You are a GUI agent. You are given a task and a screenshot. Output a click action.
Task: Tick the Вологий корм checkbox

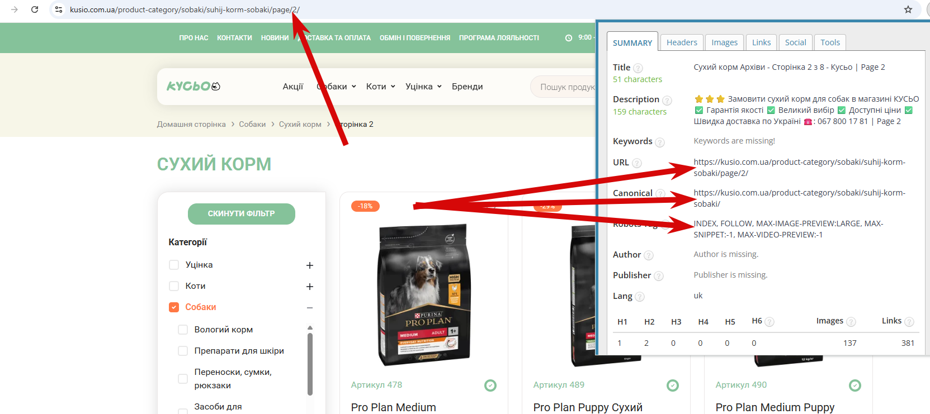tap(183, 330)
